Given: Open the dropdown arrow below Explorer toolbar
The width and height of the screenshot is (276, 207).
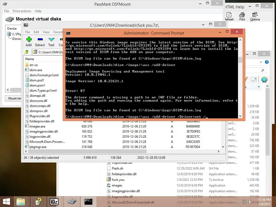Looking at the screenshot, I should (x=259, y=87).
